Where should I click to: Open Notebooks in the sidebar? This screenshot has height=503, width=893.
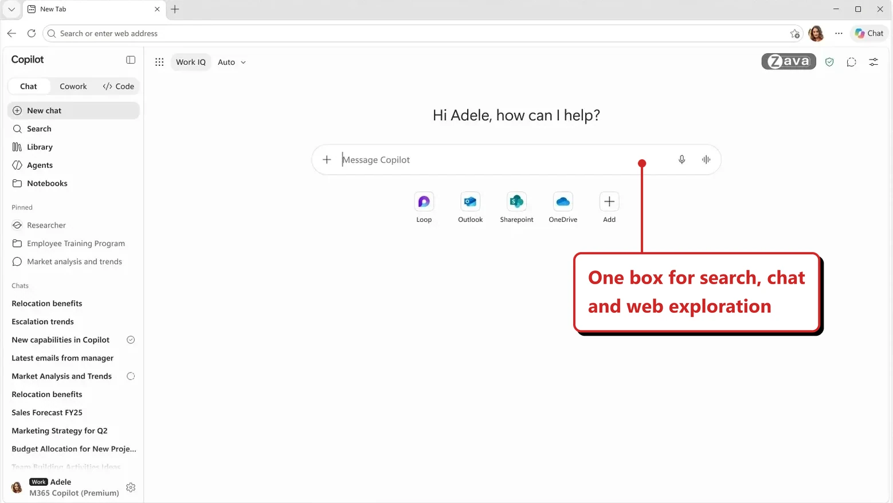[x=73, y=183]
